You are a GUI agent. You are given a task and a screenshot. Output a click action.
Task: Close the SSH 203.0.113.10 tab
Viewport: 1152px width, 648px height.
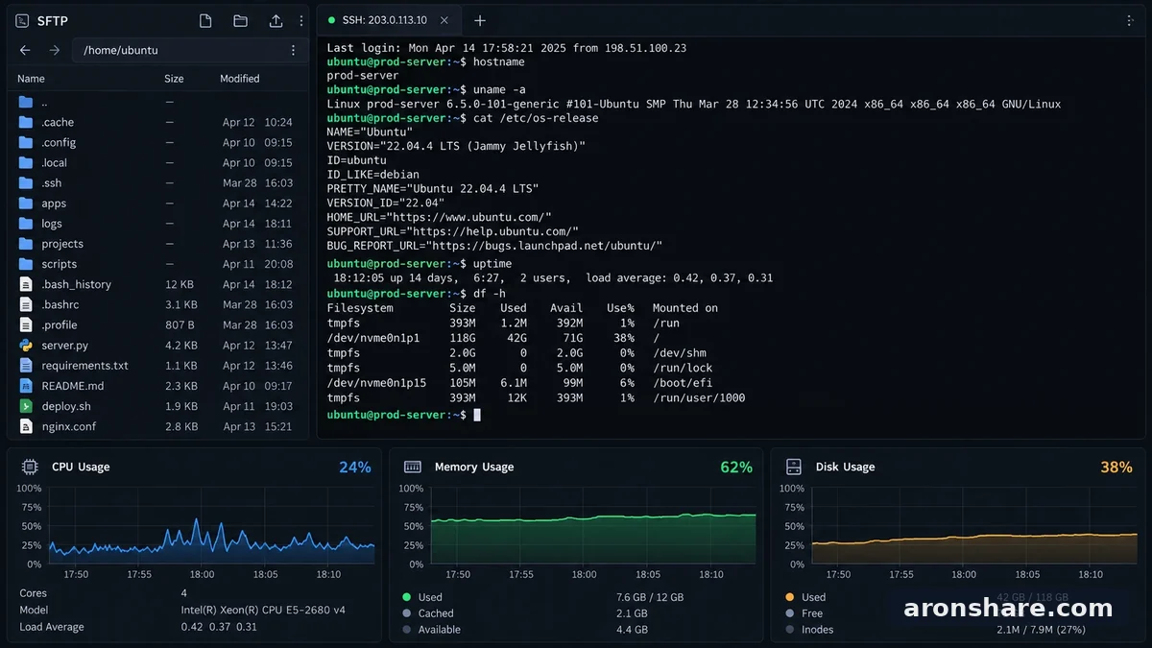(444, 20)
